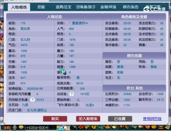Open the 锦衣/染色 tab
The width and height of the screenshot is (171, 131).
(x=131, y=7)
